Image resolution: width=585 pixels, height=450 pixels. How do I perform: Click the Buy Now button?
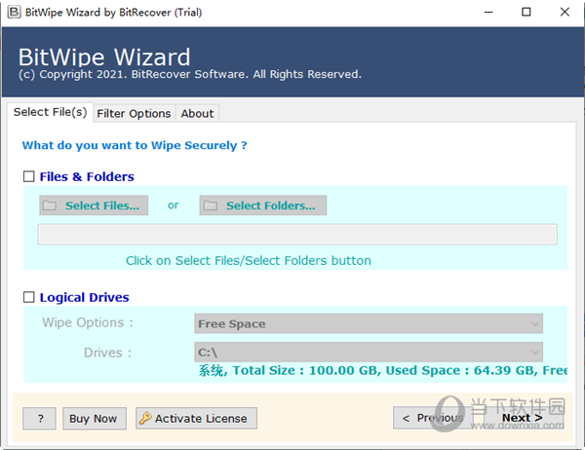(95, 418)
